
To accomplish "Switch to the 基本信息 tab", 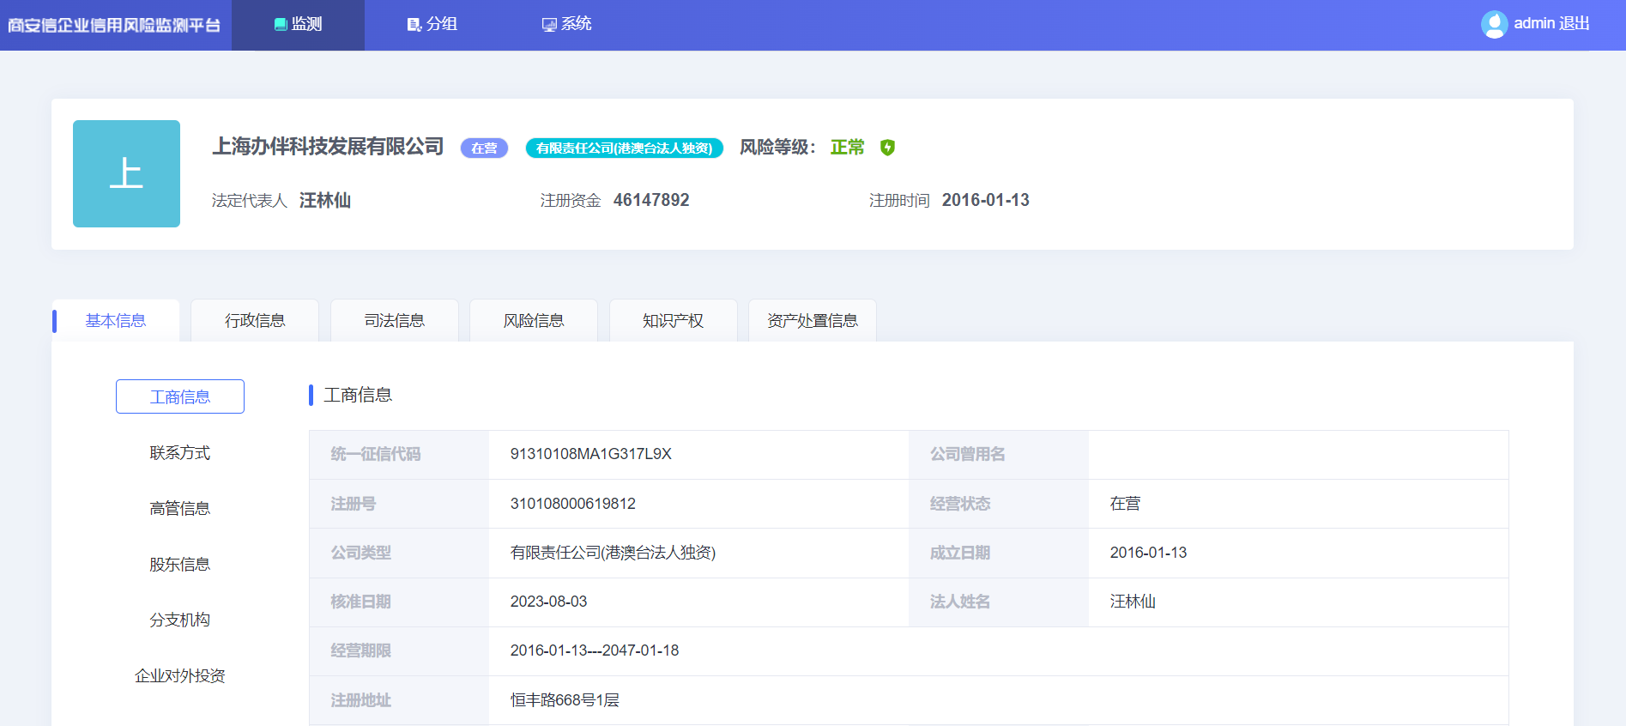I will coord(116,320).
